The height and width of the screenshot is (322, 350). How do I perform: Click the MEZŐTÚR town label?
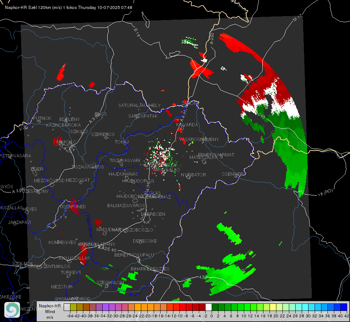click(62, 287)
